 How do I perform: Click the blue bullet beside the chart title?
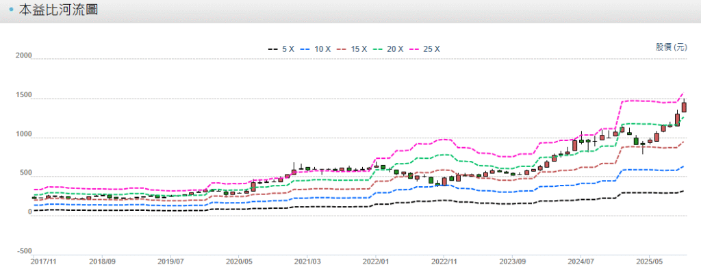(x=12, y=10)
